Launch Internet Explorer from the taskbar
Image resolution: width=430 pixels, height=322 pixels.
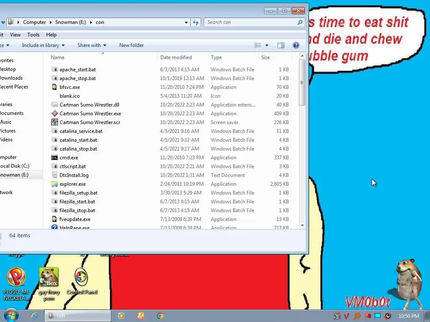click(x=34, y=316)
